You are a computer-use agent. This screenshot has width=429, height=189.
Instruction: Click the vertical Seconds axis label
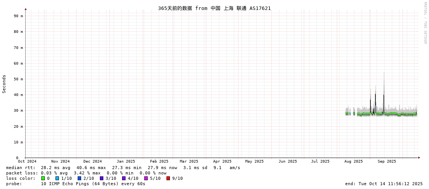click(x=4, y=84)
